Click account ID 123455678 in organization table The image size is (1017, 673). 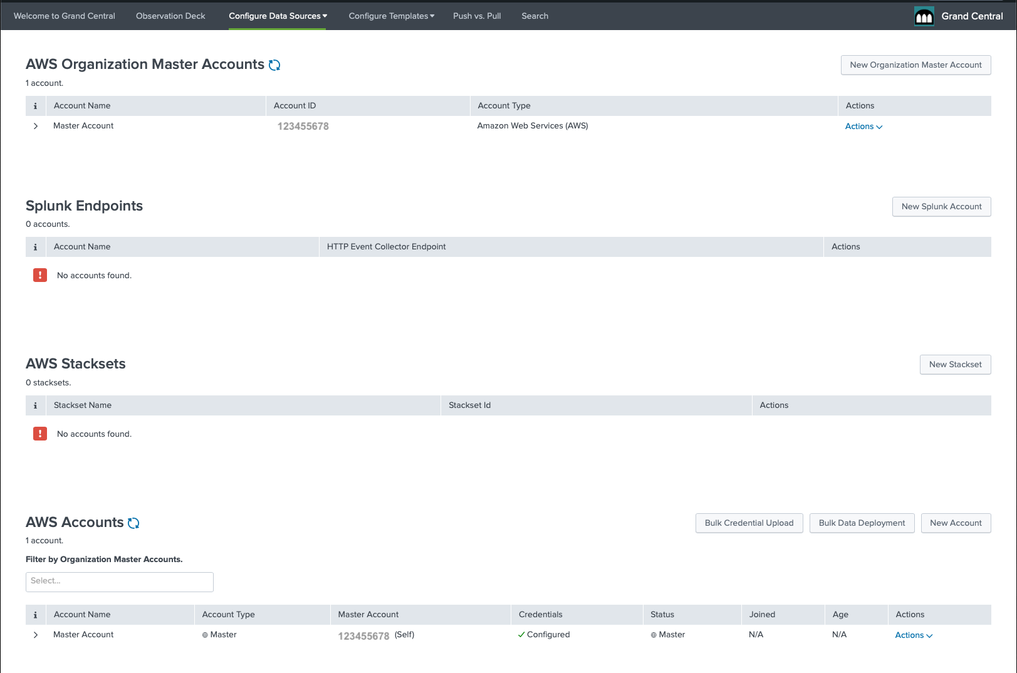[x=303, y=127]
